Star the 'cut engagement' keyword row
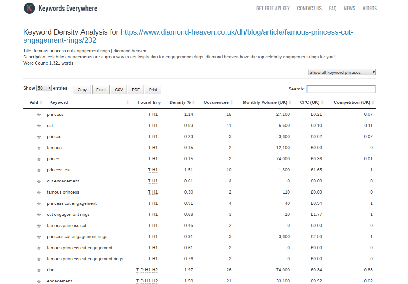 39,182
